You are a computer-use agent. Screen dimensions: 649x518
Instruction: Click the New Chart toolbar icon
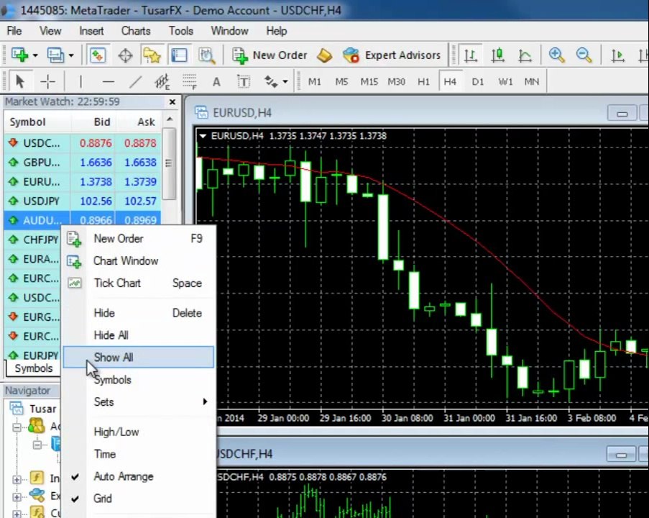[x=19, y=55]
